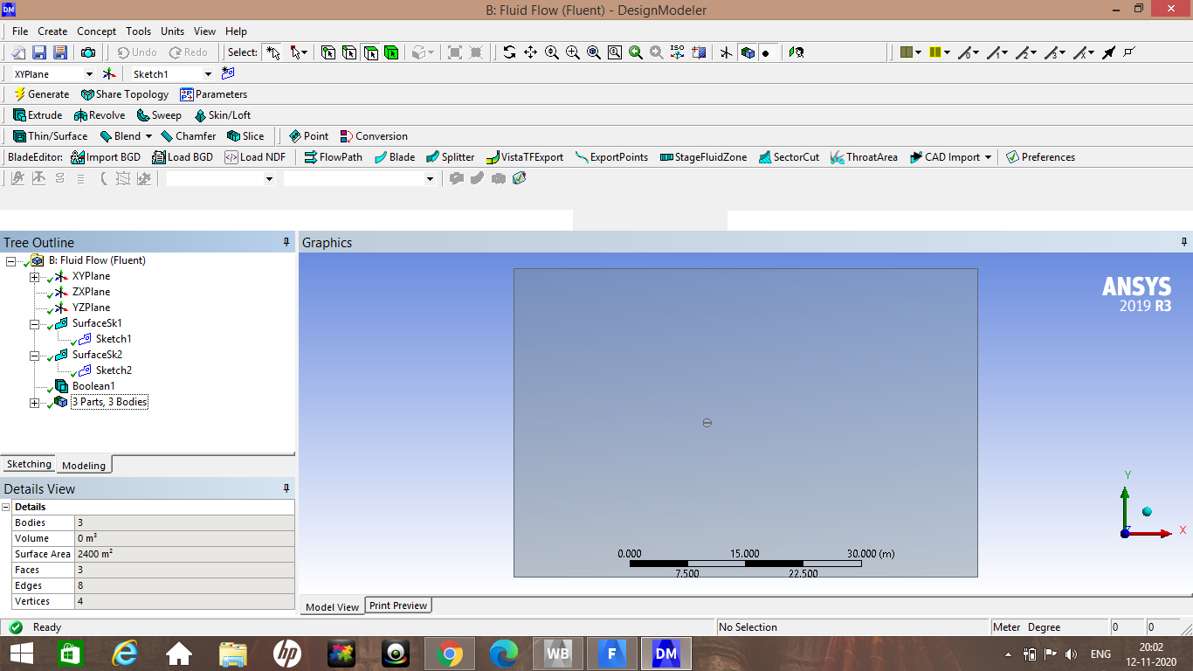Click the Extrude button

[x=38, y=115]
